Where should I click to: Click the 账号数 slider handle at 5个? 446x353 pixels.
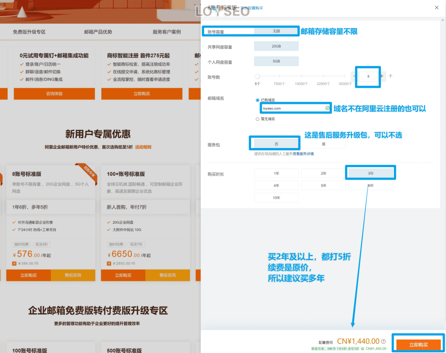(x=257, y=76)
